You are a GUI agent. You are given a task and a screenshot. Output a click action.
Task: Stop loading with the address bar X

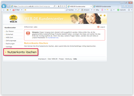tap(65, 6)
